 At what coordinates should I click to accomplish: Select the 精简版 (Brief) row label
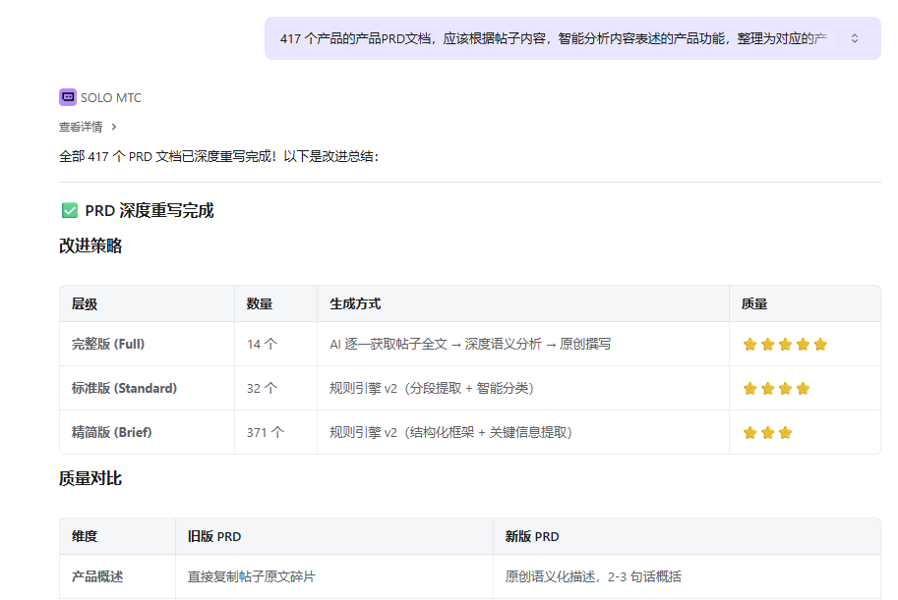111,432
